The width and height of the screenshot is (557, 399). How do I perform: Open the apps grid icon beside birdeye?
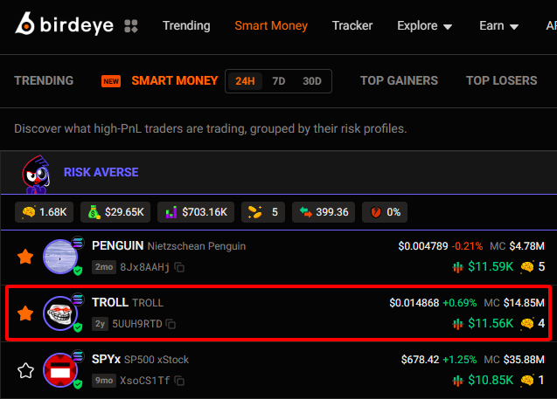point(131,26)
